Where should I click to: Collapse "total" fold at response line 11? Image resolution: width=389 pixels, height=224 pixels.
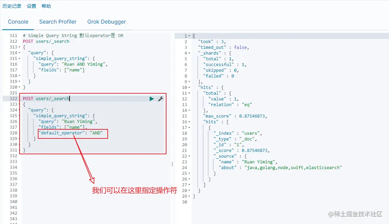189,93
